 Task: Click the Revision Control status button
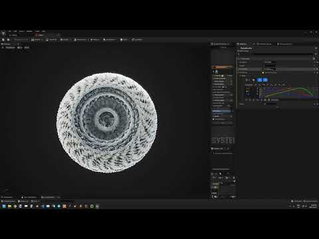tap(311, 201)
